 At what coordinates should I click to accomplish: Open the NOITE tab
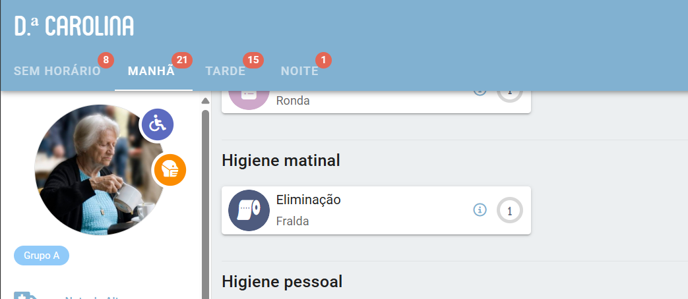coord(299,71)
